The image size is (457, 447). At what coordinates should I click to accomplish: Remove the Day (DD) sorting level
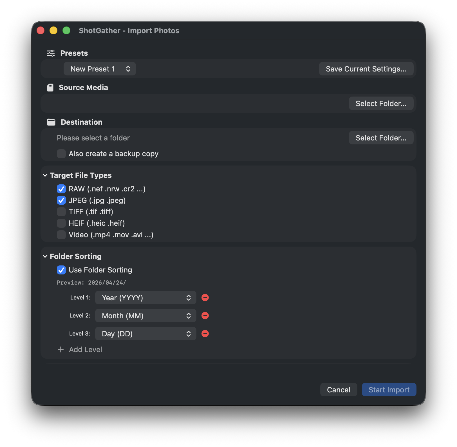(x=205, y=334)
